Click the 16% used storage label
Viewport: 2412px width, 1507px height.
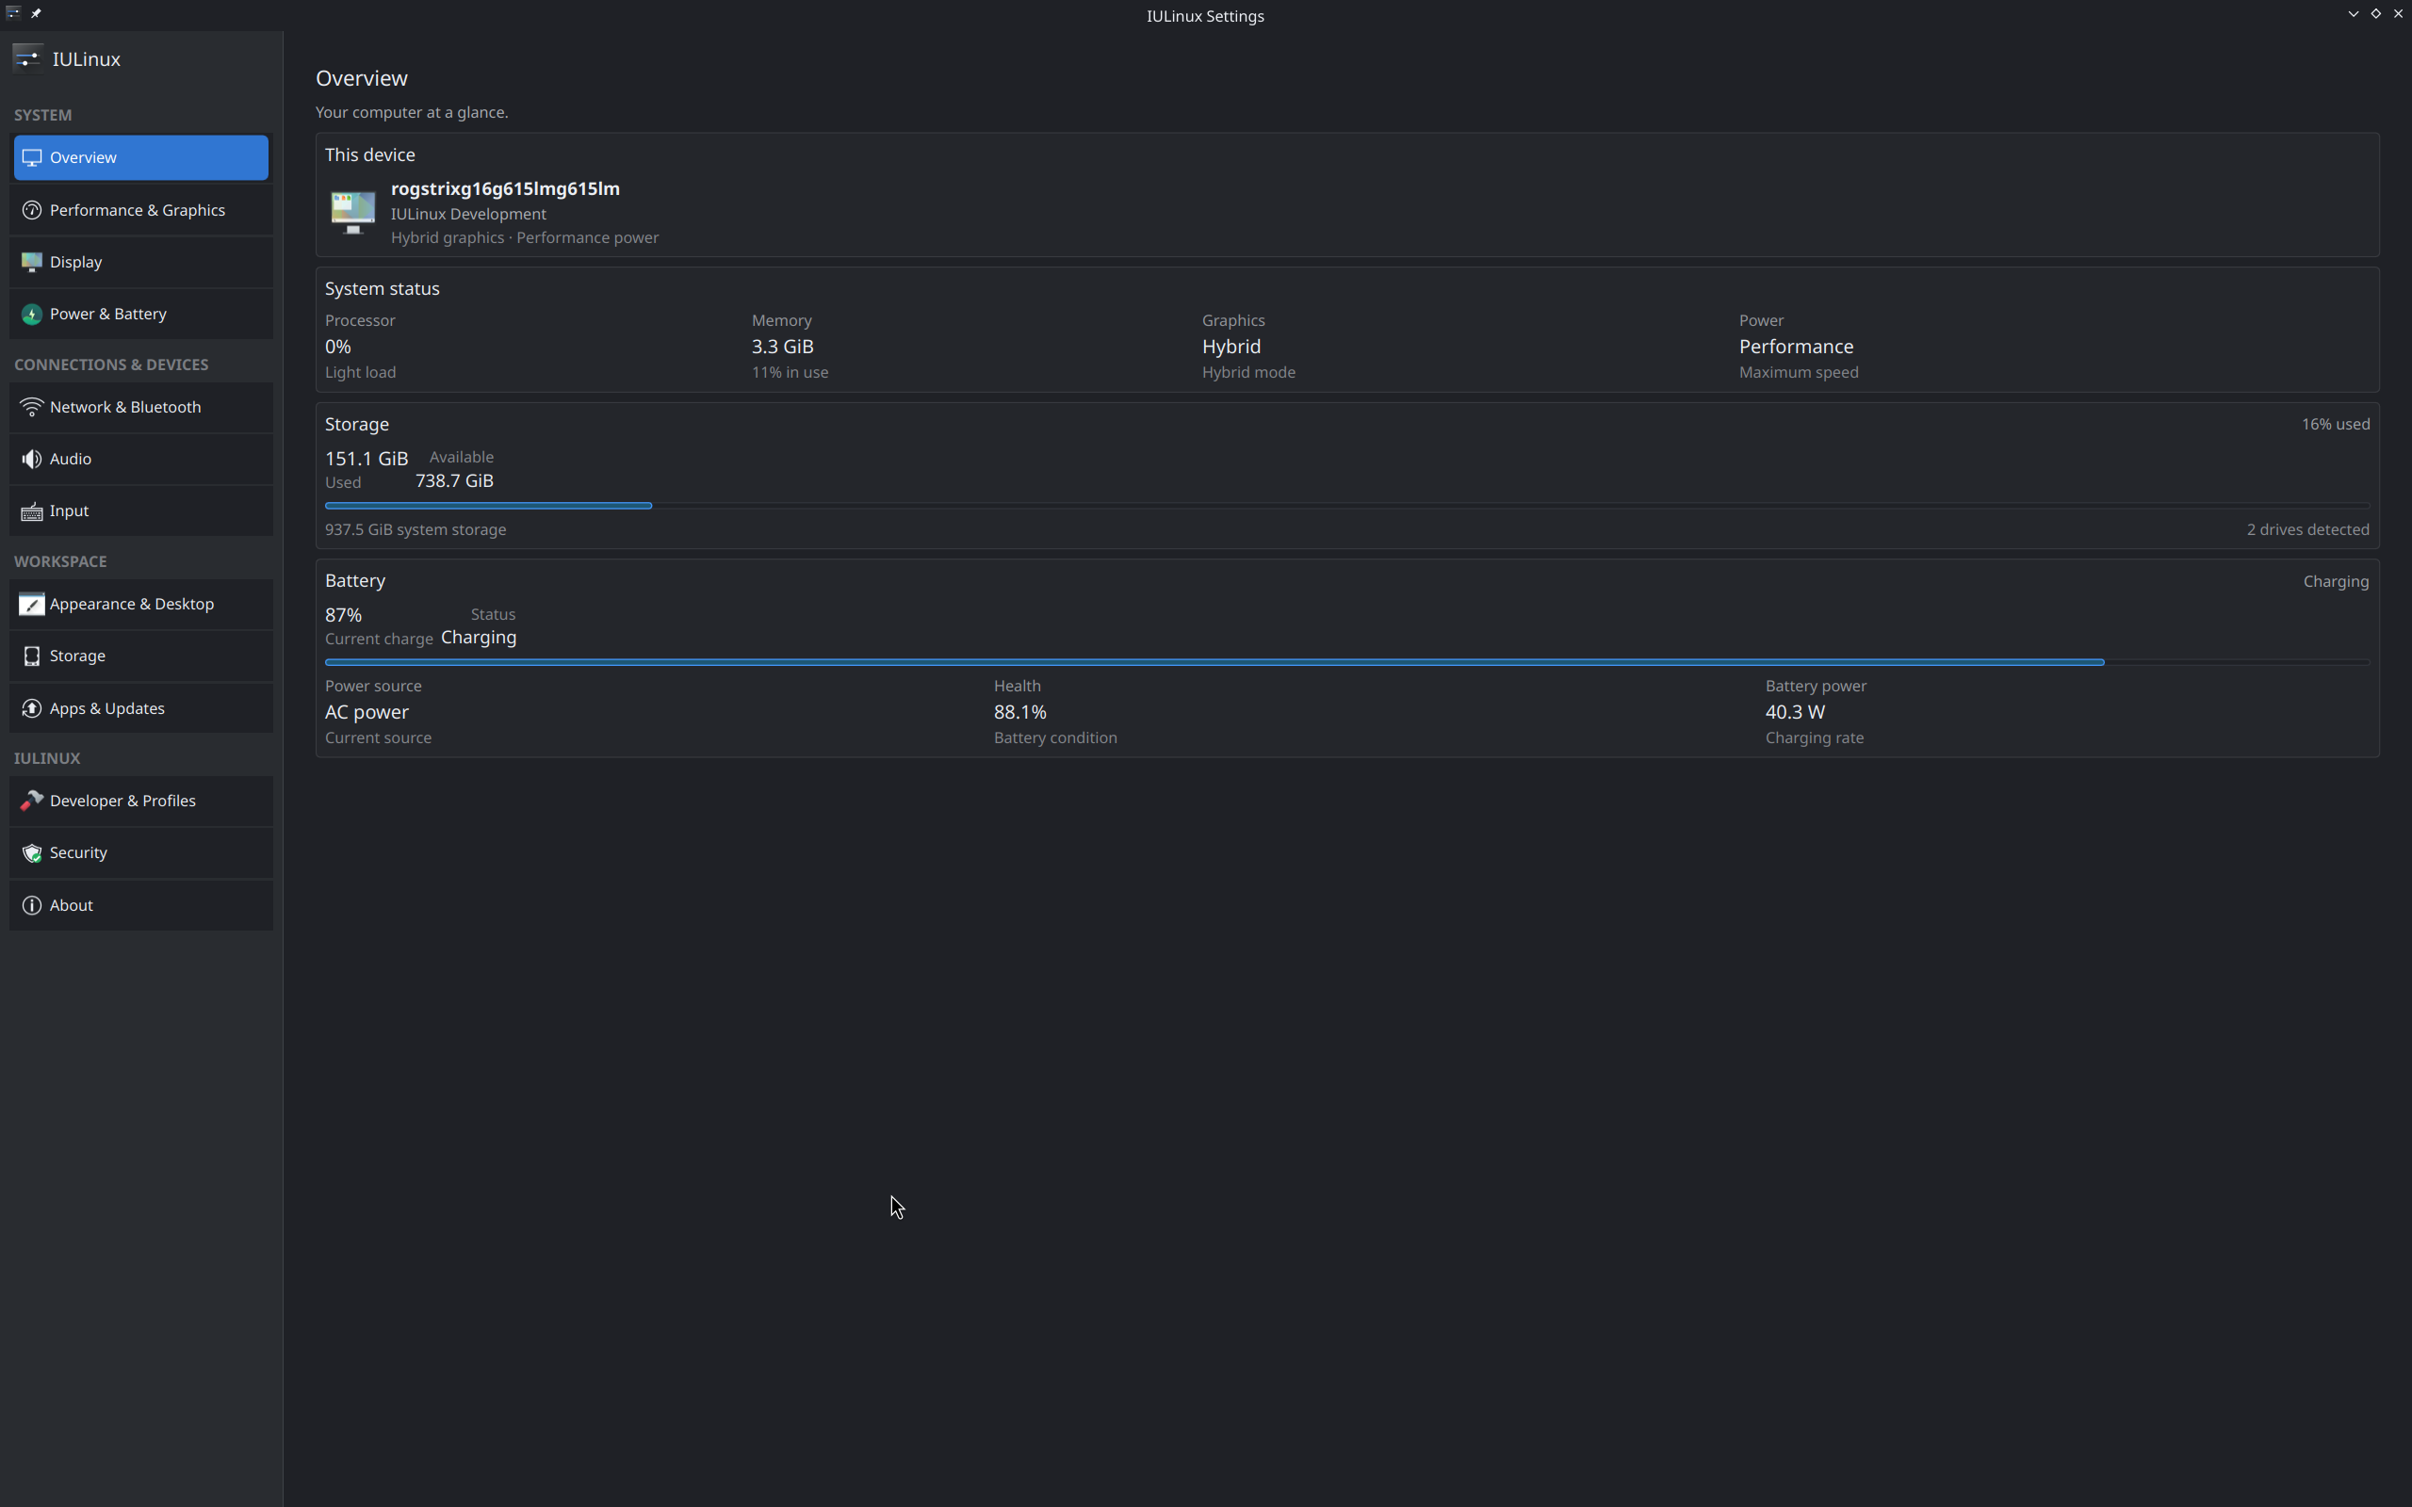point(2336,424)
